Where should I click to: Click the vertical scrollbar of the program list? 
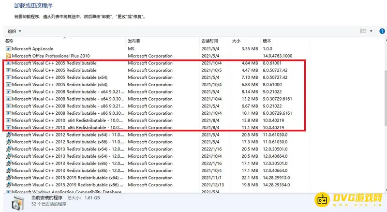pos(385,97)
